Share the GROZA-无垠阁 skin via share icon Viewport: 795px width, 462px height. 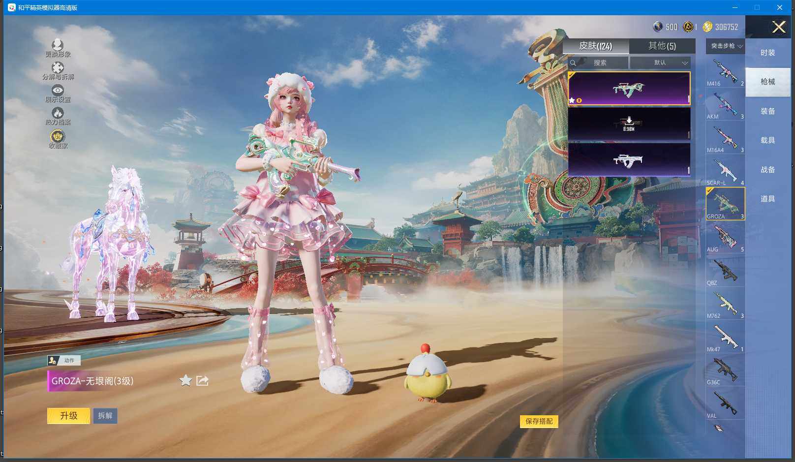tap(202, 380)
